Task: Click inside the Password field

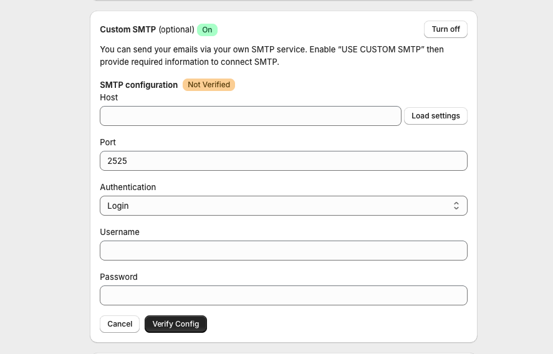Action: 283,295
